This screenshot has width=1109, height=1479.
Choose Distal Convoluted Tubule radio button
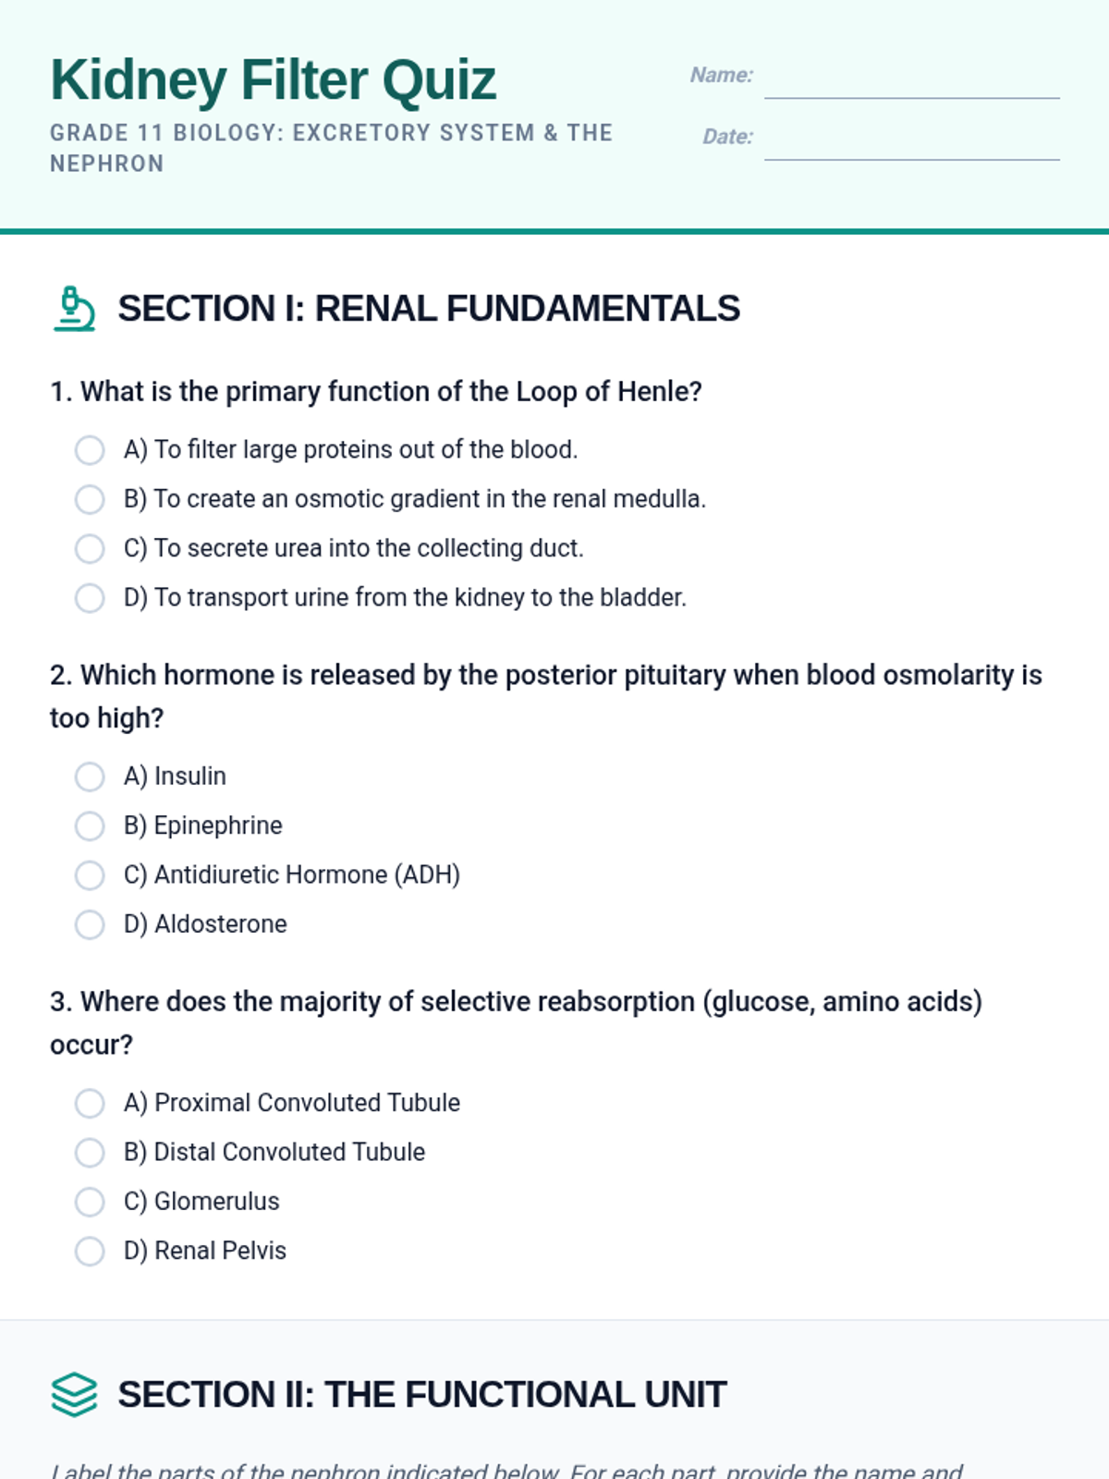point(90,1153)
